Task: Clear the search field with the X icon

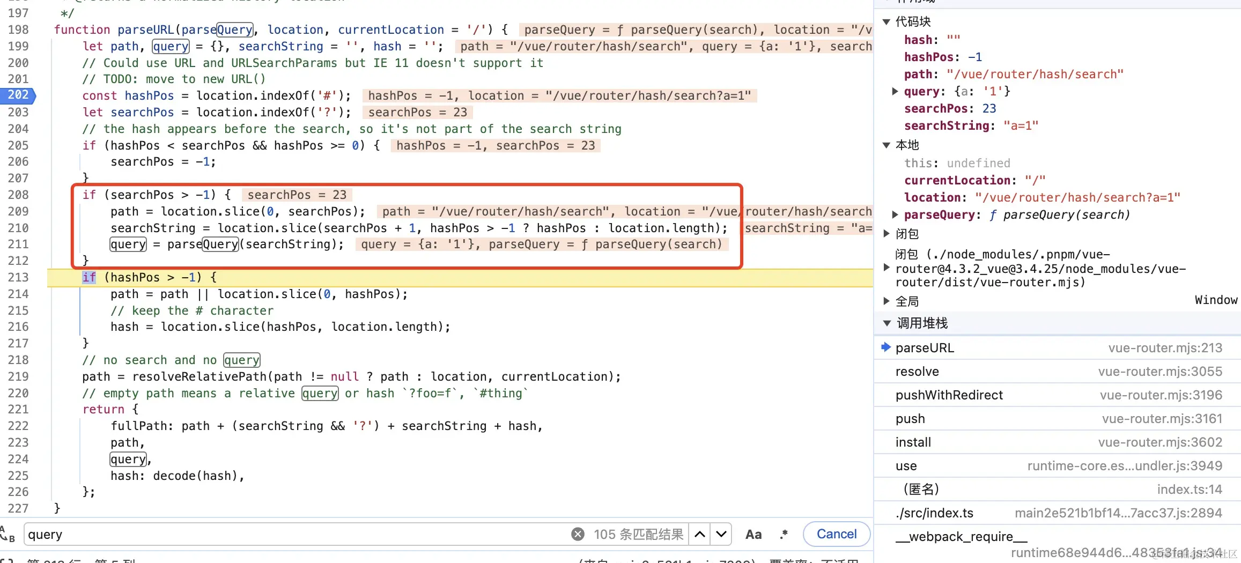Action: coord(578,534)
